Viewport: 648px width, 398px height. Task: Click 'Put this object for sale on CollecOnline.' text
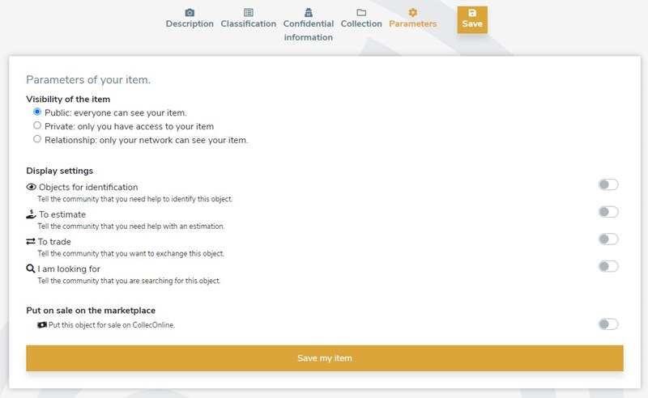pyautogui.click(x=112, y=325)
